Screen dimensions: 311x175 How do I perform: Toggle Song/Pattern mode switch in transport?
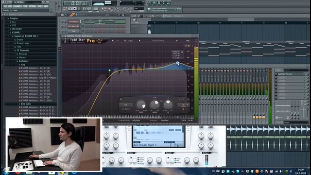(x=65, y=9)
